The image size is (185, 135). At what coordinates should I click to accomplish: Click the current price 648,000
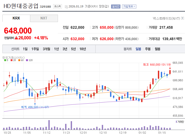coord(18,31)
